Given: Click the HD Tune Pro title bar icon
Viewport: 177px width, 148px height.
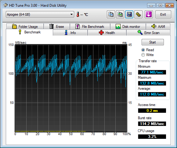Looking at the screenshot, I should tap(5, 5).
